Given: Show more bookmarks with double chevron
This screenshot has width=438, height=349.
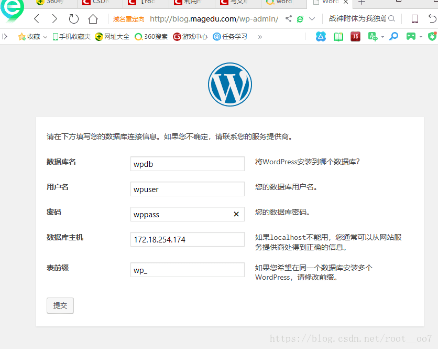Looking at the screenshot, I should pos(260,37).
